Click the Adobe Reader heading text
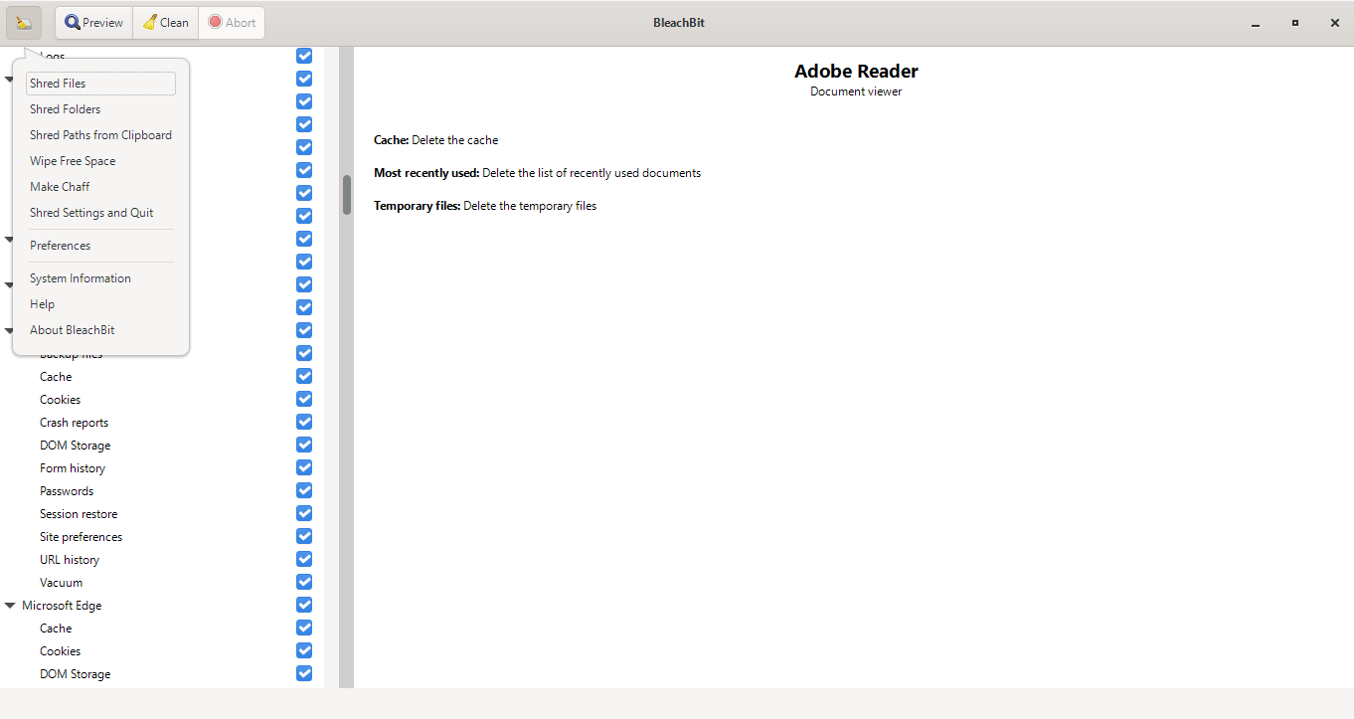The height and width of the screenshot is (719, 1354). (x=856, y=71)
